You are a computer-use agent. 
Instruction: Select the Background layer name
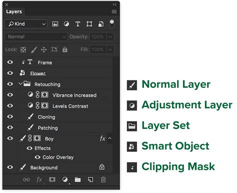click(x=44, y=167)
